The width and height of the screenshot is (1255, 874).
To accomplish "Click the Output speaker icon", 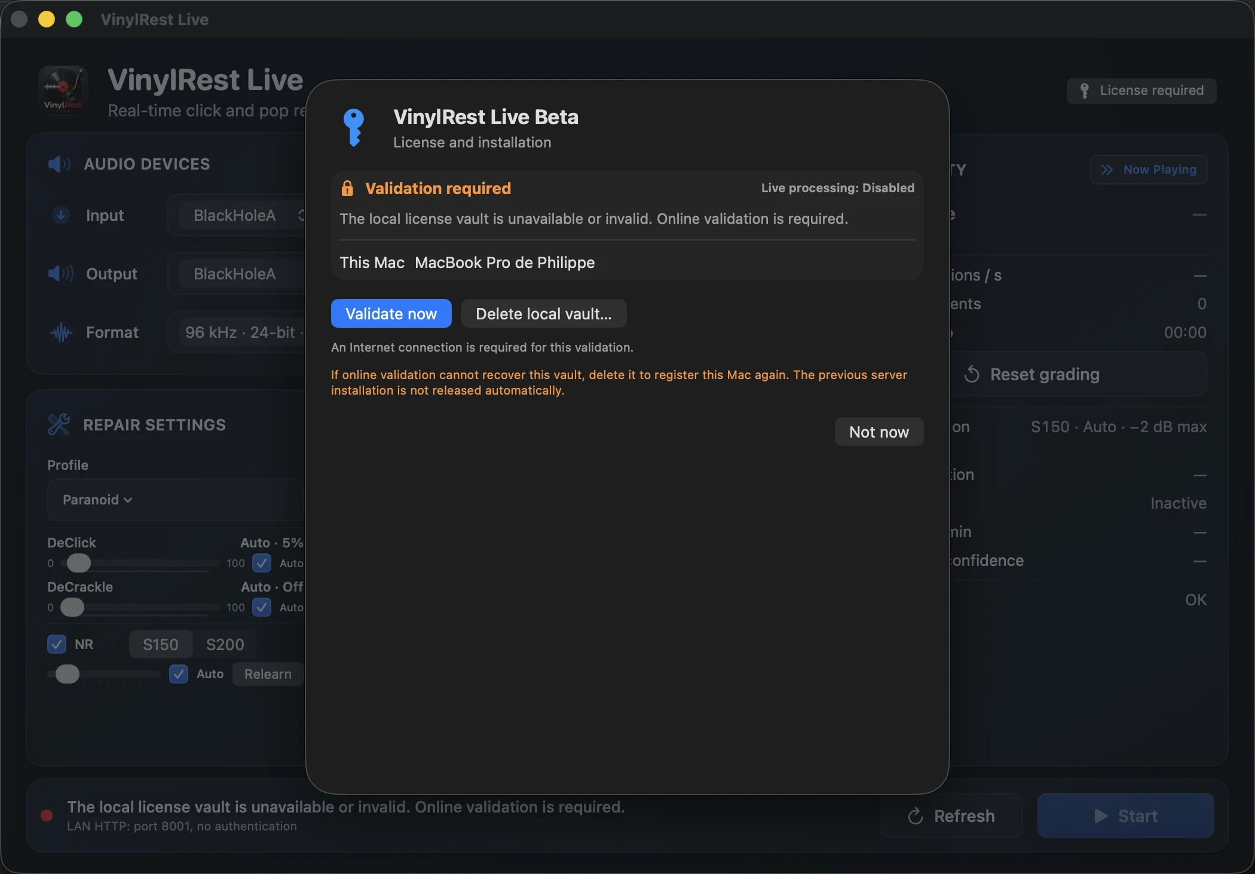I will point(60,273).
